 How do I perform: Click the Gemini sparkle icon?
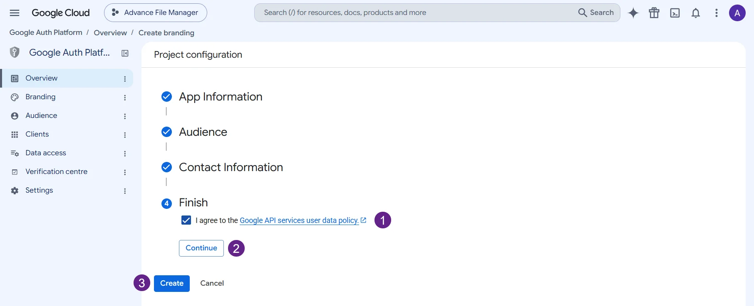point(633,13)
